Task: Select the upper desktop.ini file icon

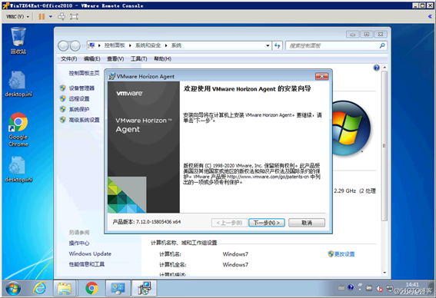Action: point(18,84)
